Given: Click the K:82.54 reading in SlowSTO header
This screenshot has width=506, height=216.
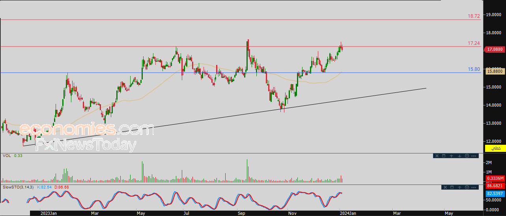Looking at the screenshot, I should pyautogui.click(x=45, y=187).
